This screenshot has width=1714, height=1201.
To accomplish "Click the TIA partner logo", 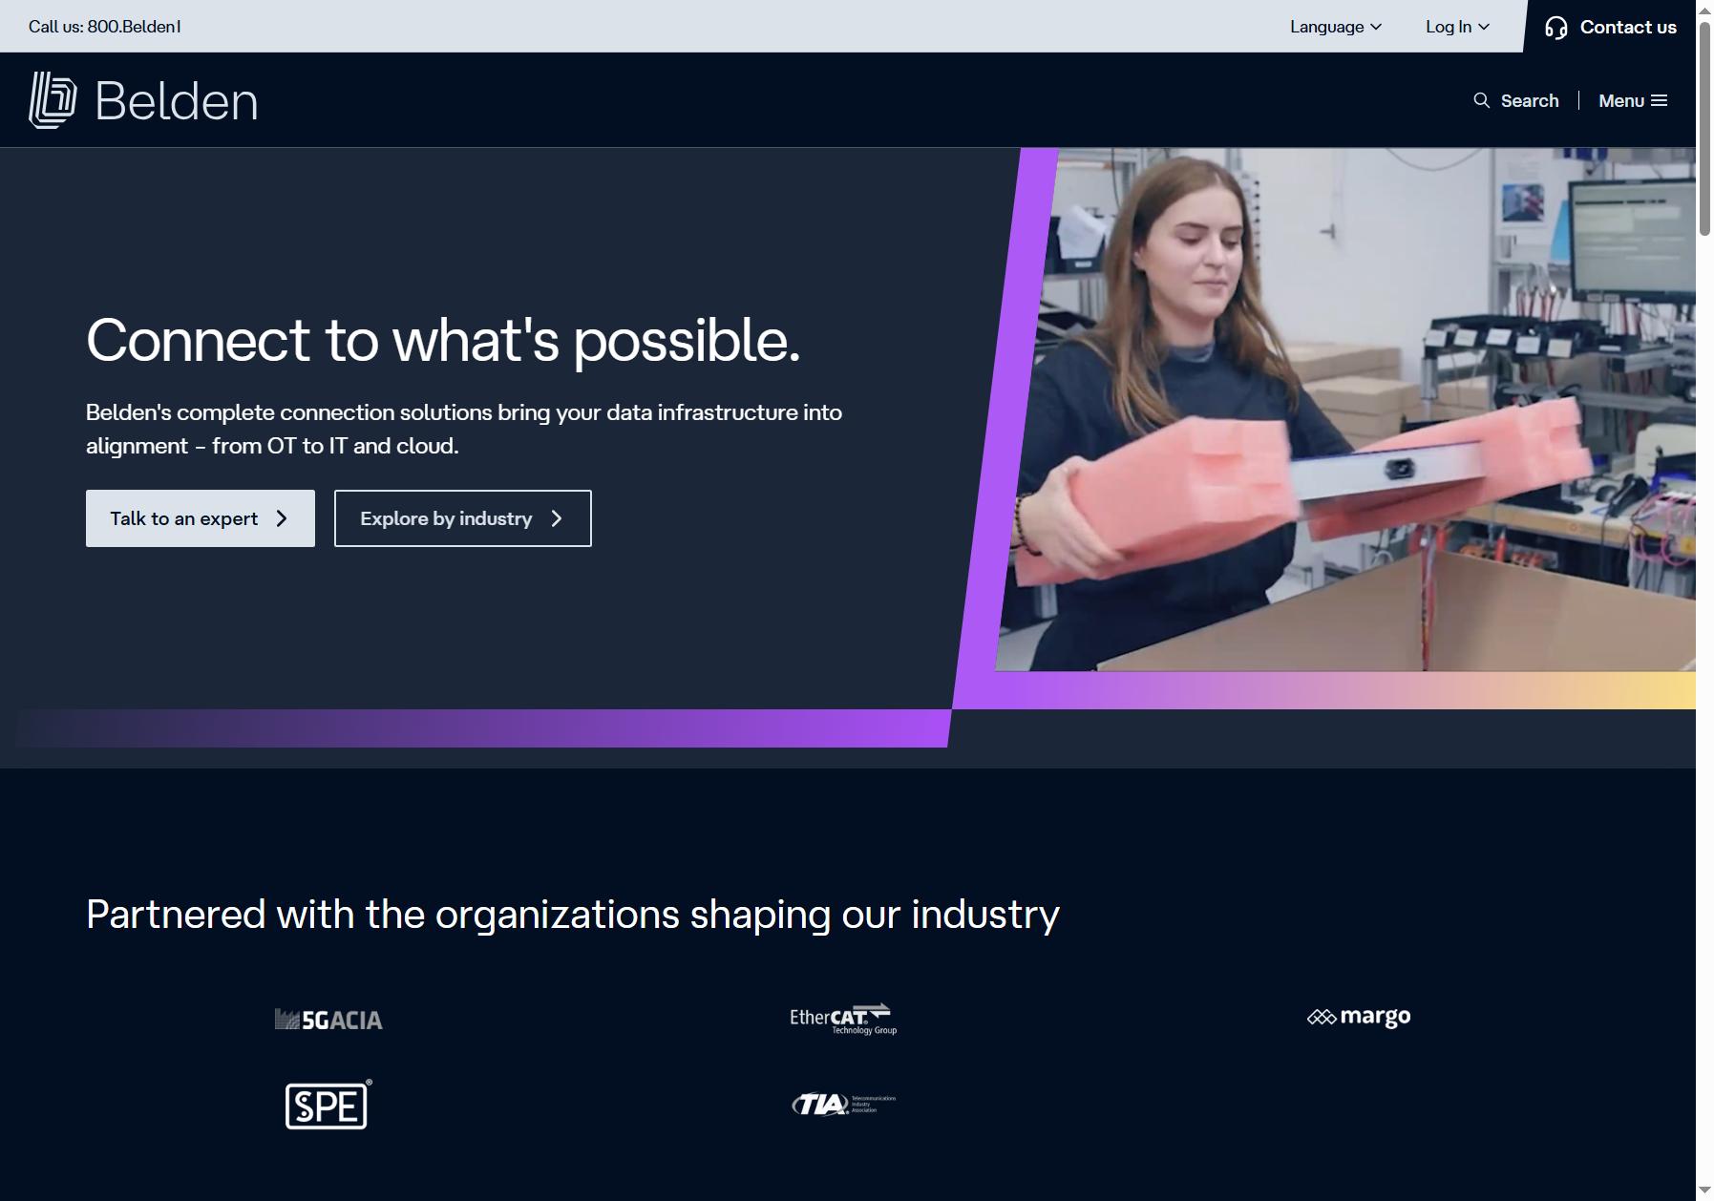I will point(843,1105).
